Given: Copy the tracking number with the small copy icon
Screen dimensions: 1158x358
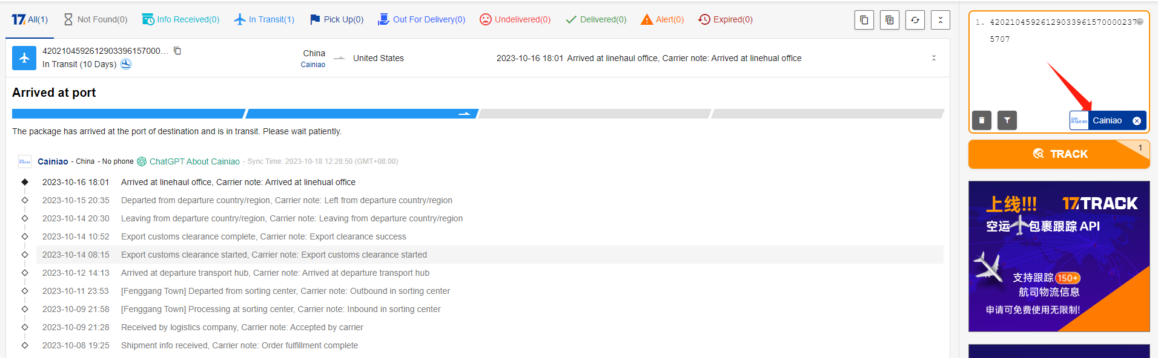Looking at the screenshot, I should (x=177, y=51).
